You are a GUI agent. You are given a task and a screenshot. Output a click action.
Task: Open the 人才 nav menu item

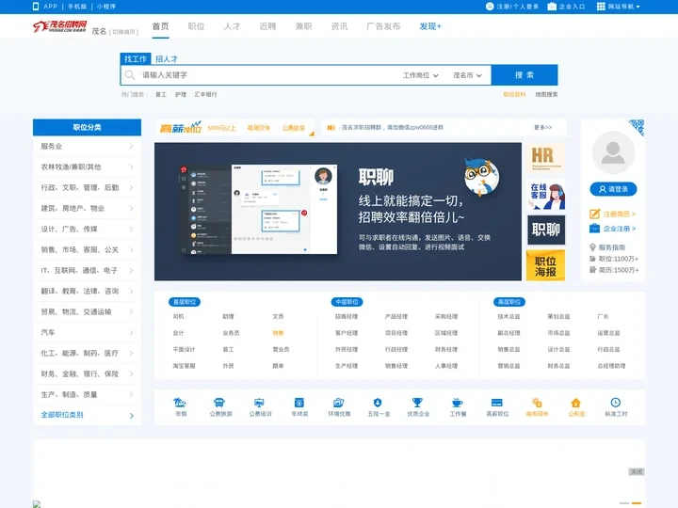(x=232, y=26)
